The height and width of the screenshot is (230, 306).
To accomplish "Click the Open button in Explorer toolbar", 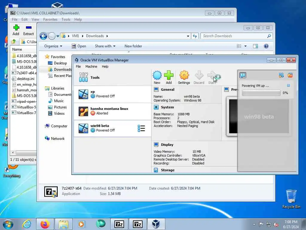I will point(79,46).
